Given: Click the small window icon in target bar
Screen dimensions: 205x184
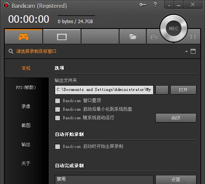Looking at the screenshot, I should [x=193, y=51].
